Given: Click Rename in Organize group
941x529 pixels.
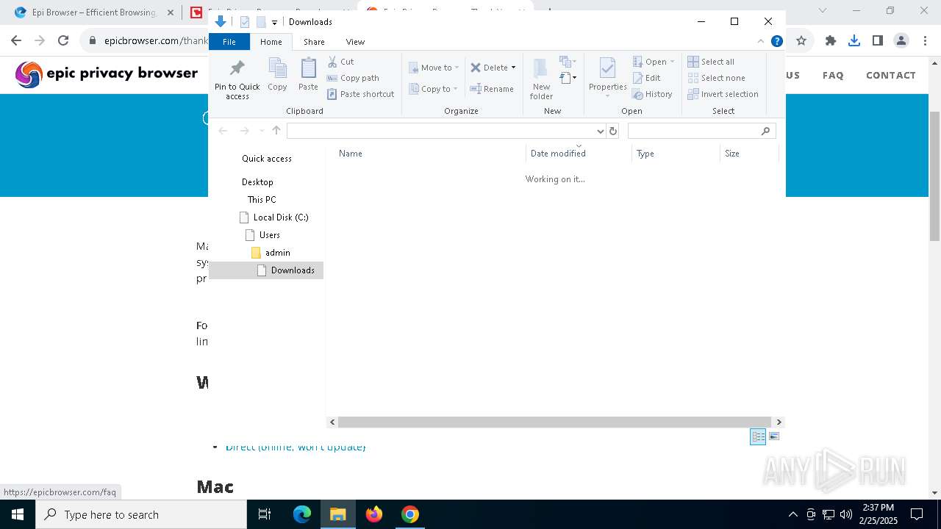Looking at the screenshot, I should (492, 89).
